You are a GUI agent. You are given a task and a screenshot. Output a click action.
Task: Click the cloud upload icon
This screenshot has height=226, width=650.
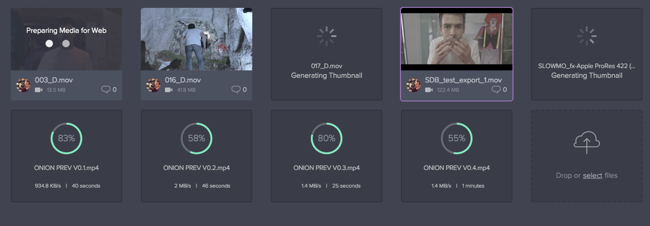coord(587,143)
